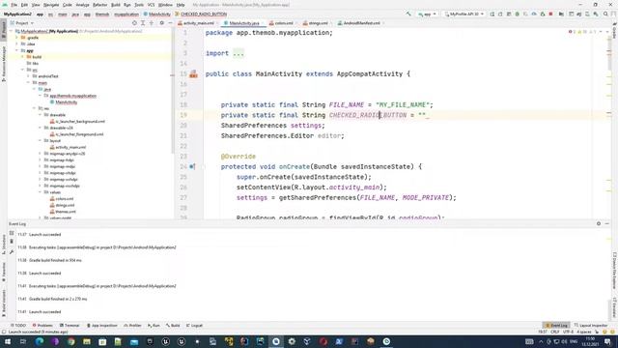Open Event Log settings gear
The image size is (618, 348).
[599, 223]
